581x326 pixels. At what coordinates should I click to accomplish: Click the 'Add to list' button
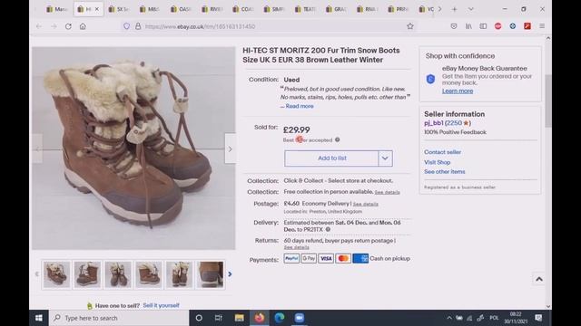(x=331, y=158)
